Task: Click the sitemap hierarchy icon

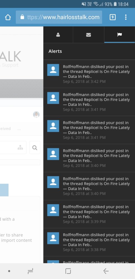Action: coord(20,148)
